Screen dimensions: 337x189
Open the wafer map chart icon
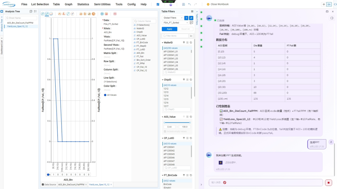coord(102,14)
